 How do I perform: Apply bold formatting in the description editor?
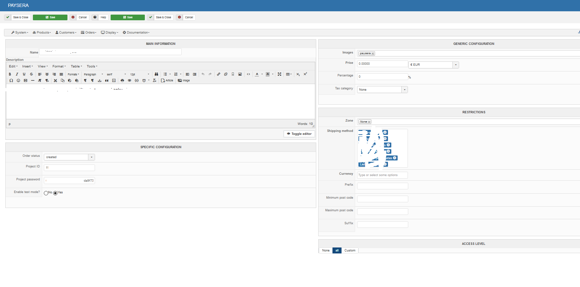click(x=10, y=74)
